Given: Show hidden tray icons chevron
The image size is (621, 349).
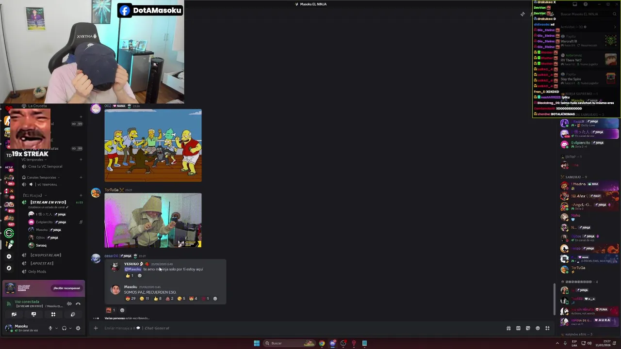Looking at the screenshot, I should pyautogui.click(x=557, y=343).
